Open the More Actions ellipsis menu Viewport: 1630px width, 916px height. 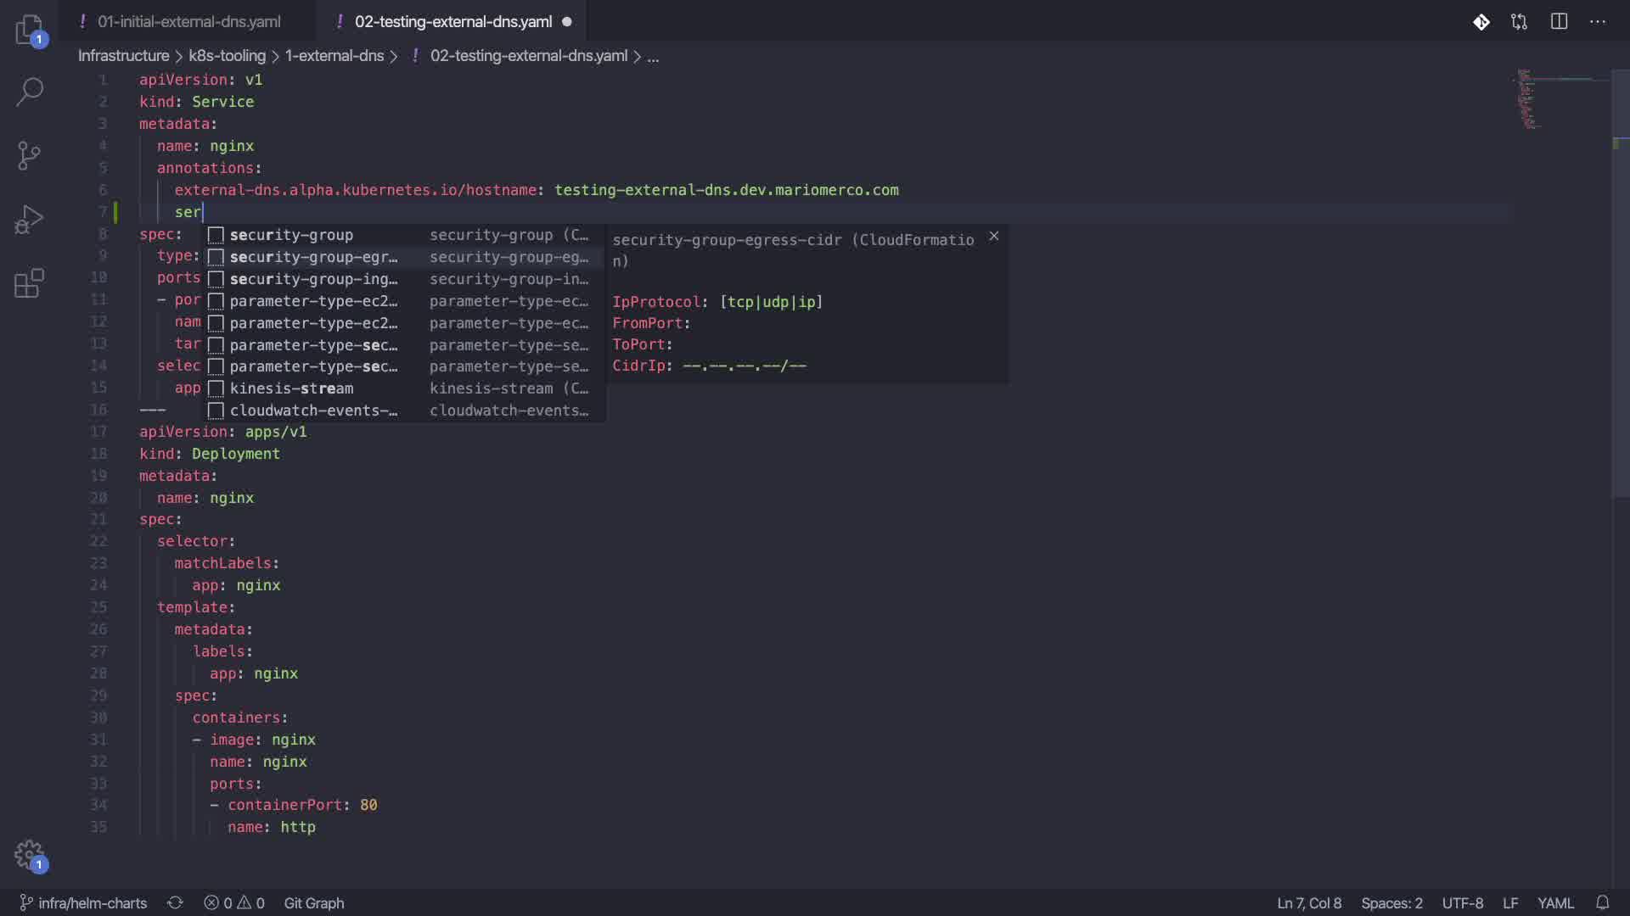point(1598,21)
